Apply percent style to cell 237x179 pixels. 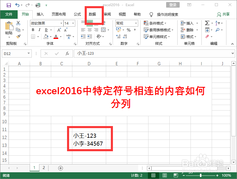coord(128,30)
